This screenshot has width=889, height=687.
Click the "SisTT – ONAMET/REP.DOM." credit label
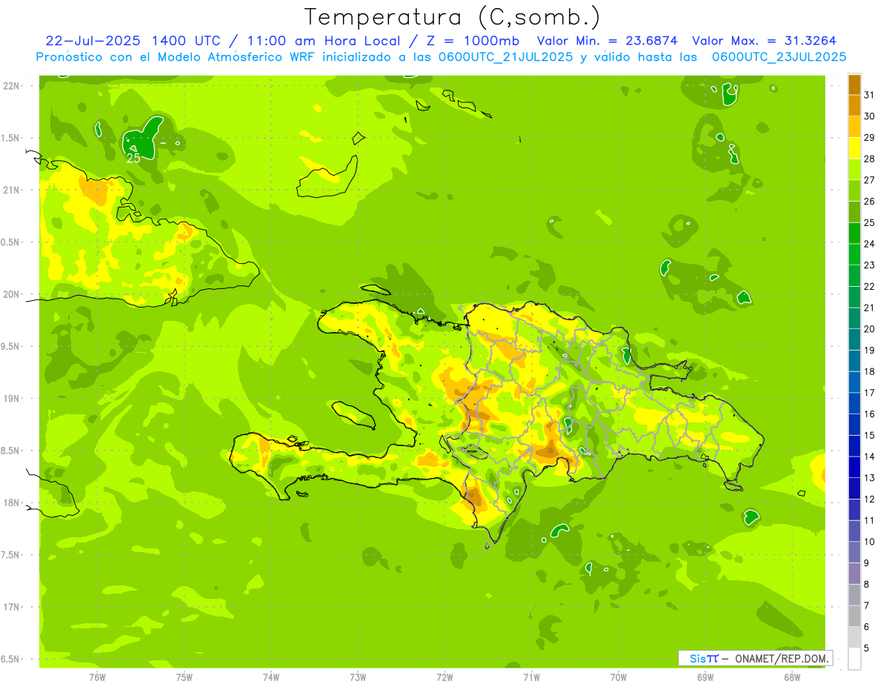point(755,658)
